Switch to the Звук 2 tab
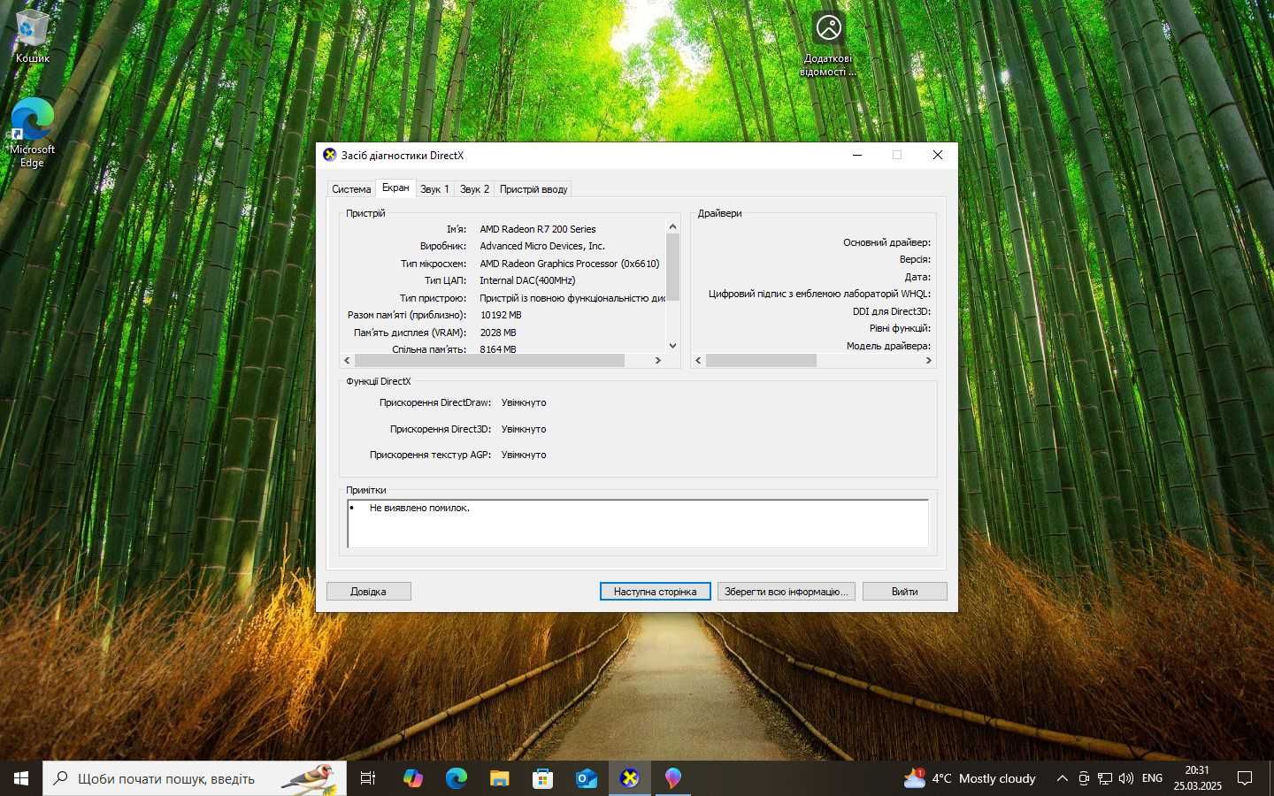 (474, 189)
